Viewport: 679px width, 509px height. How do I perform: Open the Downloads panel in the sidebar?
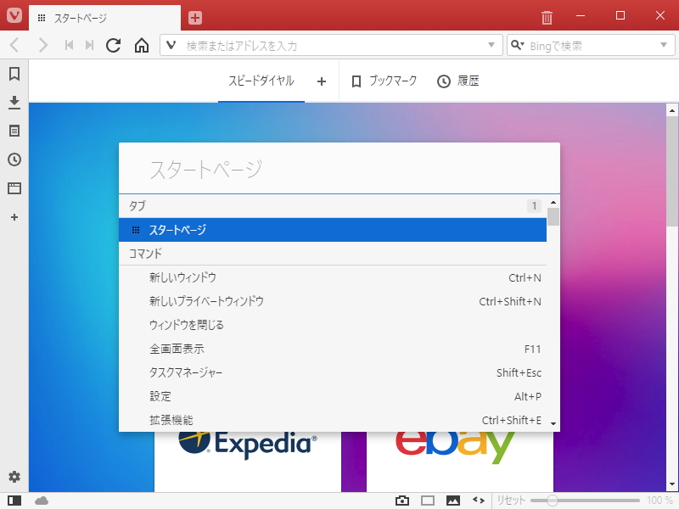pos(14,103)
